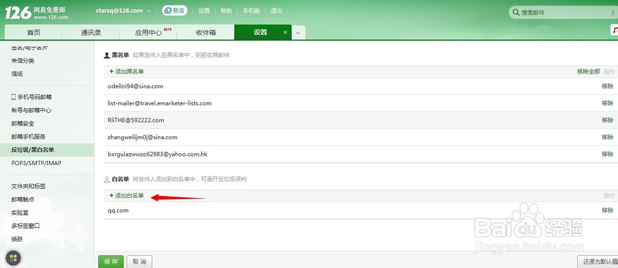Screen dimensions: 618x268
Task: Click the microphone voice search icon
Action: [613, 12]
